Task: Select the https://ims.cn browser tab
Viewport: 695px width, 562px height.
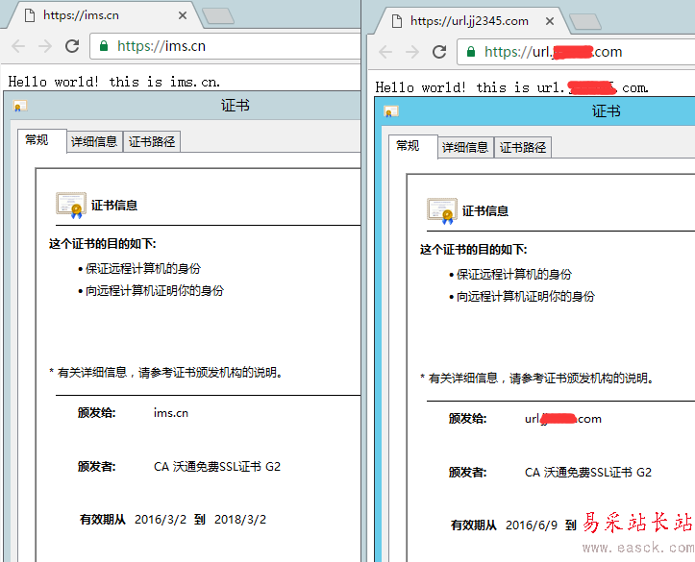Action: (x=104, y=15)
